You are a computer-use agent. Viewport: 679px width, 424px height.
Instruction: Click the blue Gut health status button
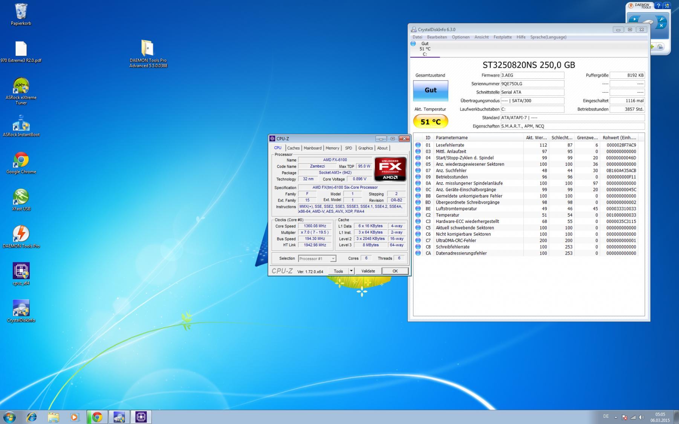430,90
